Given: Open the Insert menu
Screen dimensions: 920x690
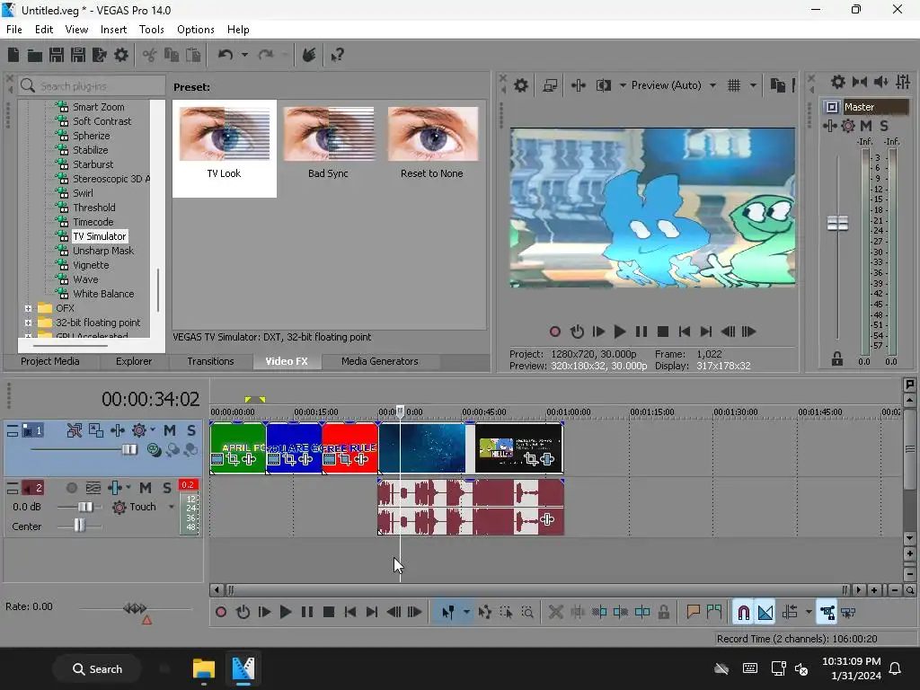Looking at the screenshot, I should (113, 30).
